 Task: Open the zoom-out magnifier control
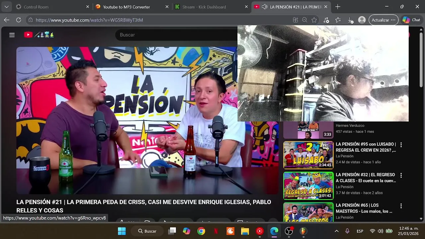(304, 20)
